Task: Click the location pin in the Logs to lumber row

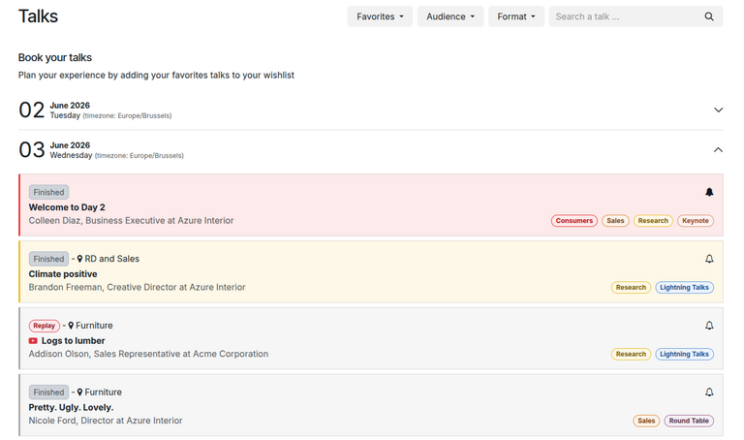Action: click(x=71, y=326)
